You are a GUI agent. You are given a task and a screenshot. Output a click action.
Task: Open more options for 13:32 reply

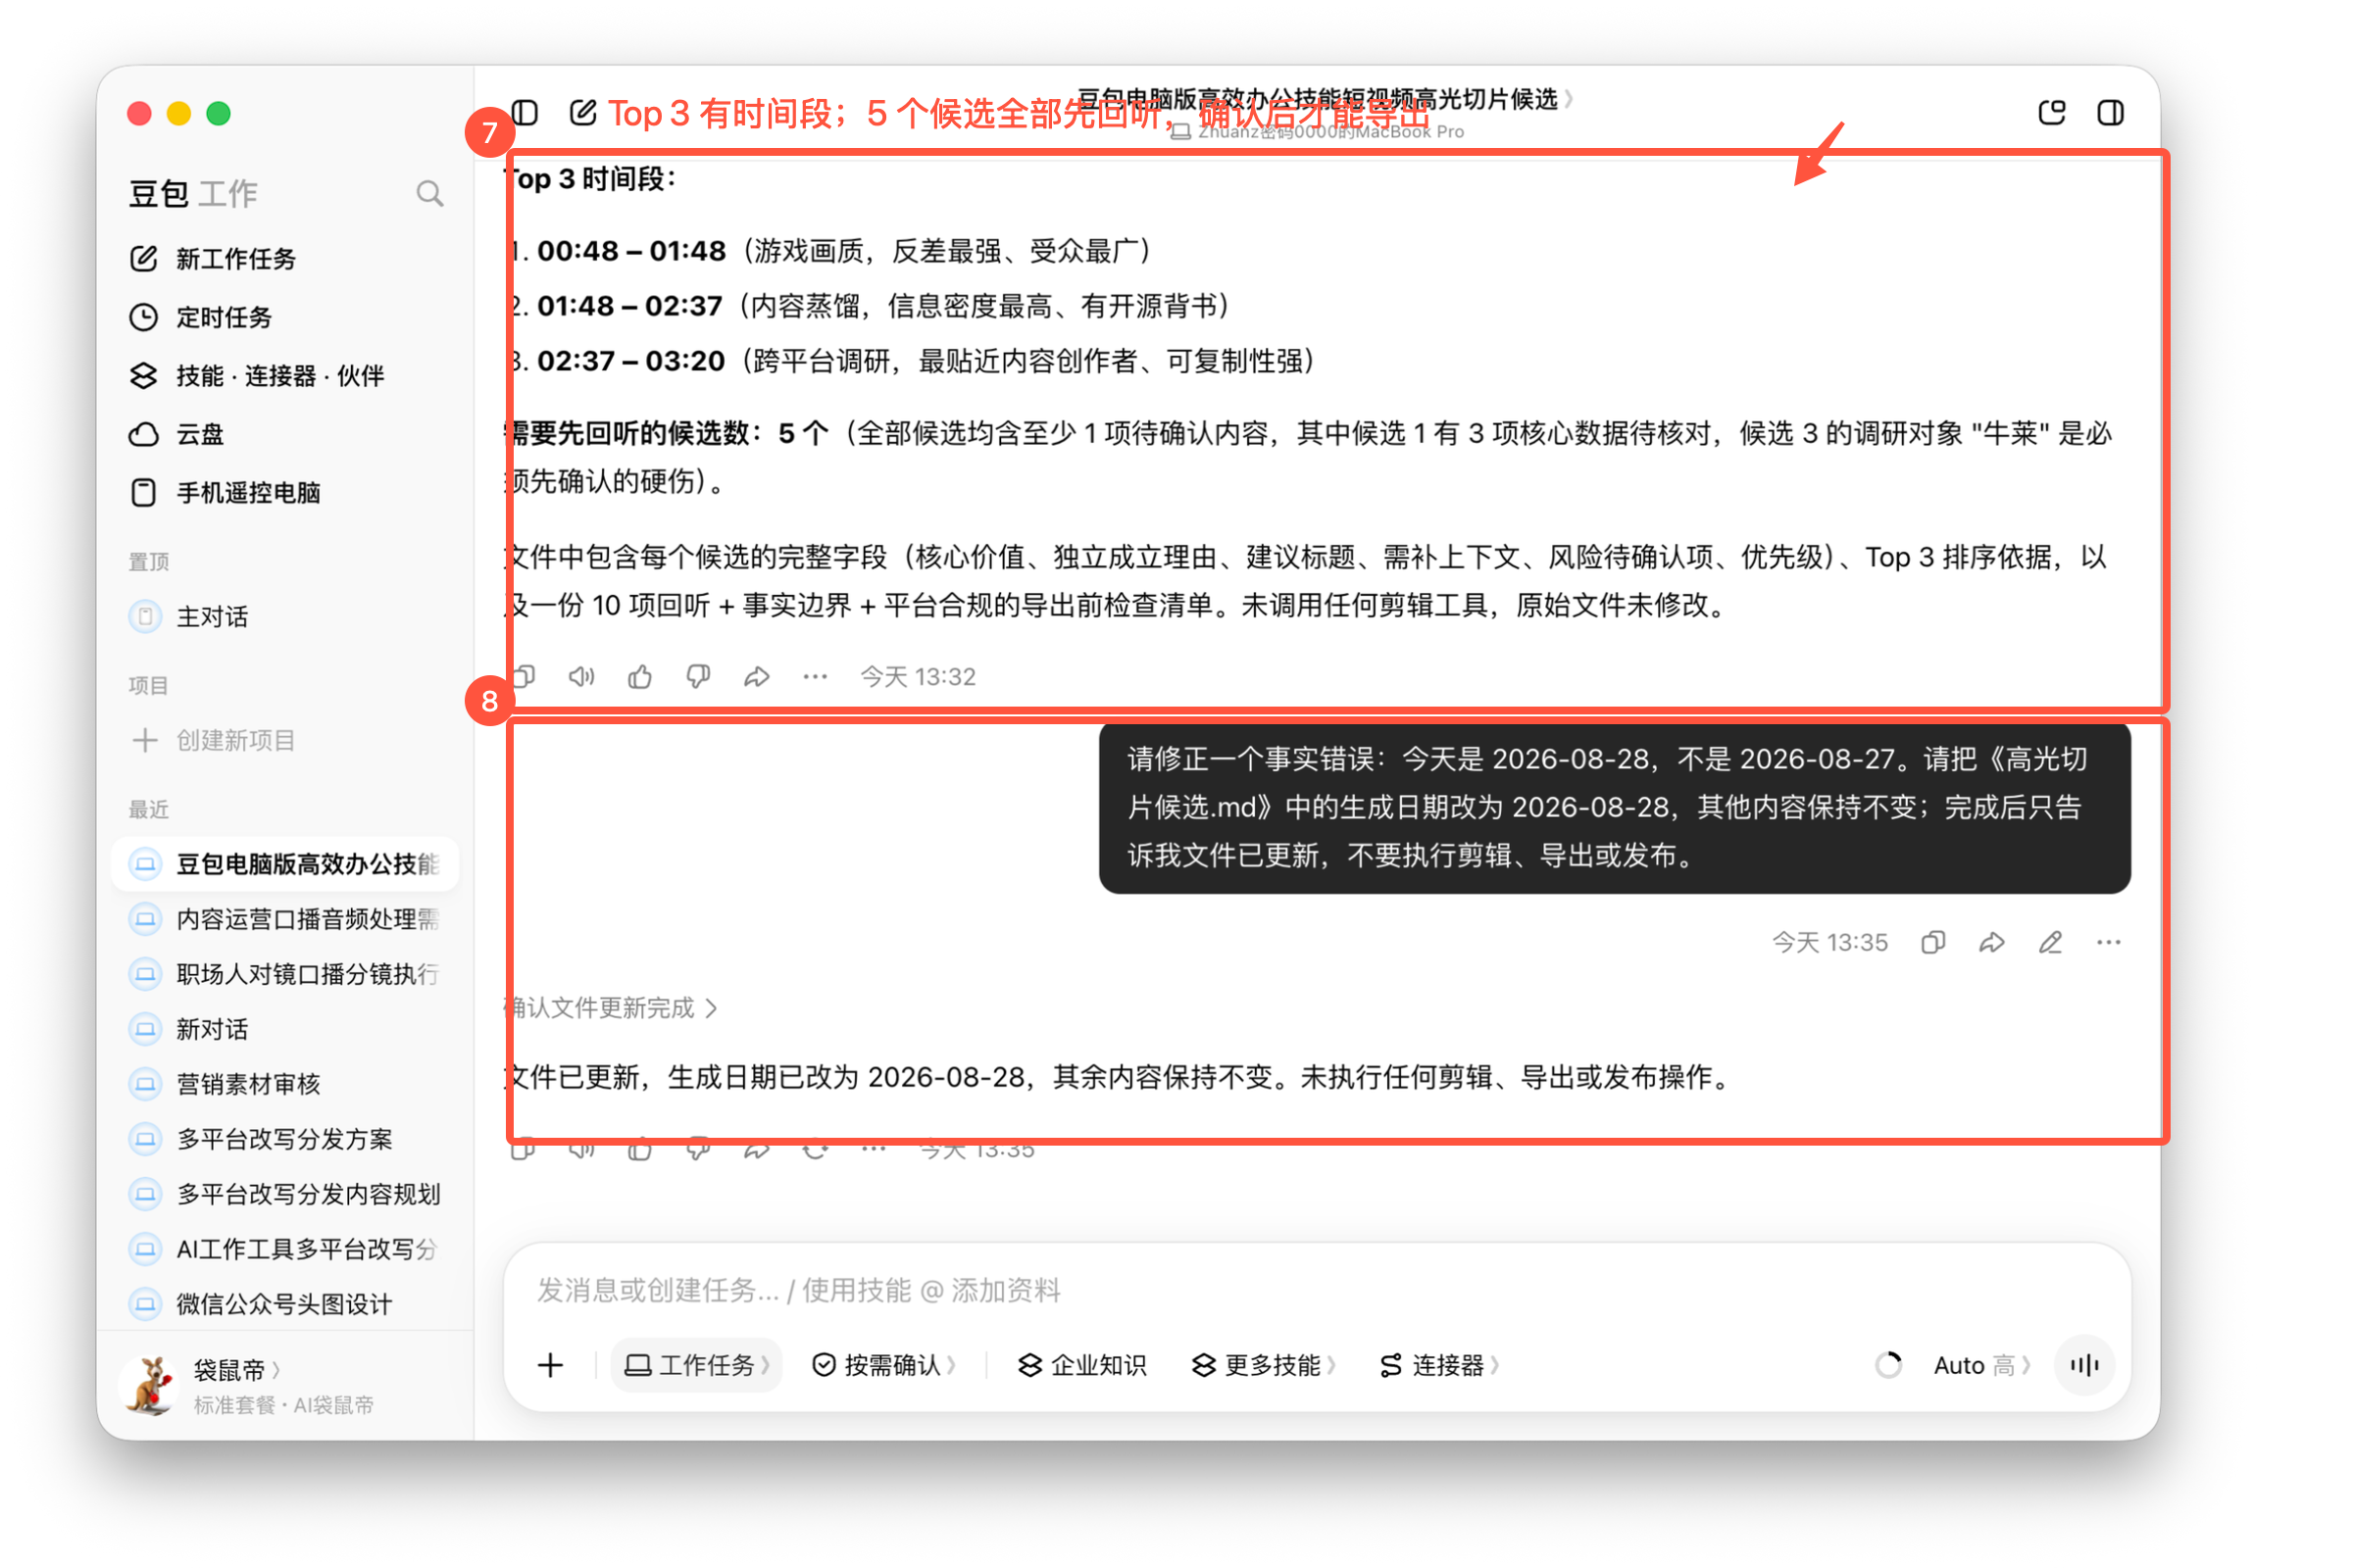(816, 678)
